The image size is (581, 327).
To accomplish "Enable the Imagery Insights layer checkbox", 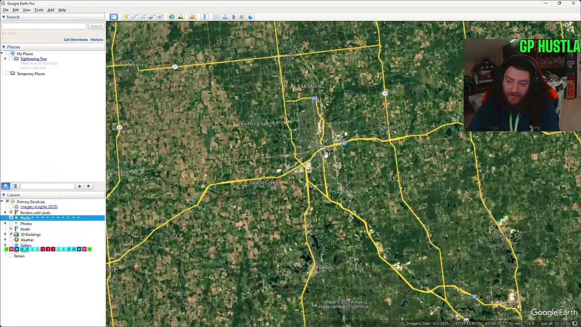I will point(11,207).
